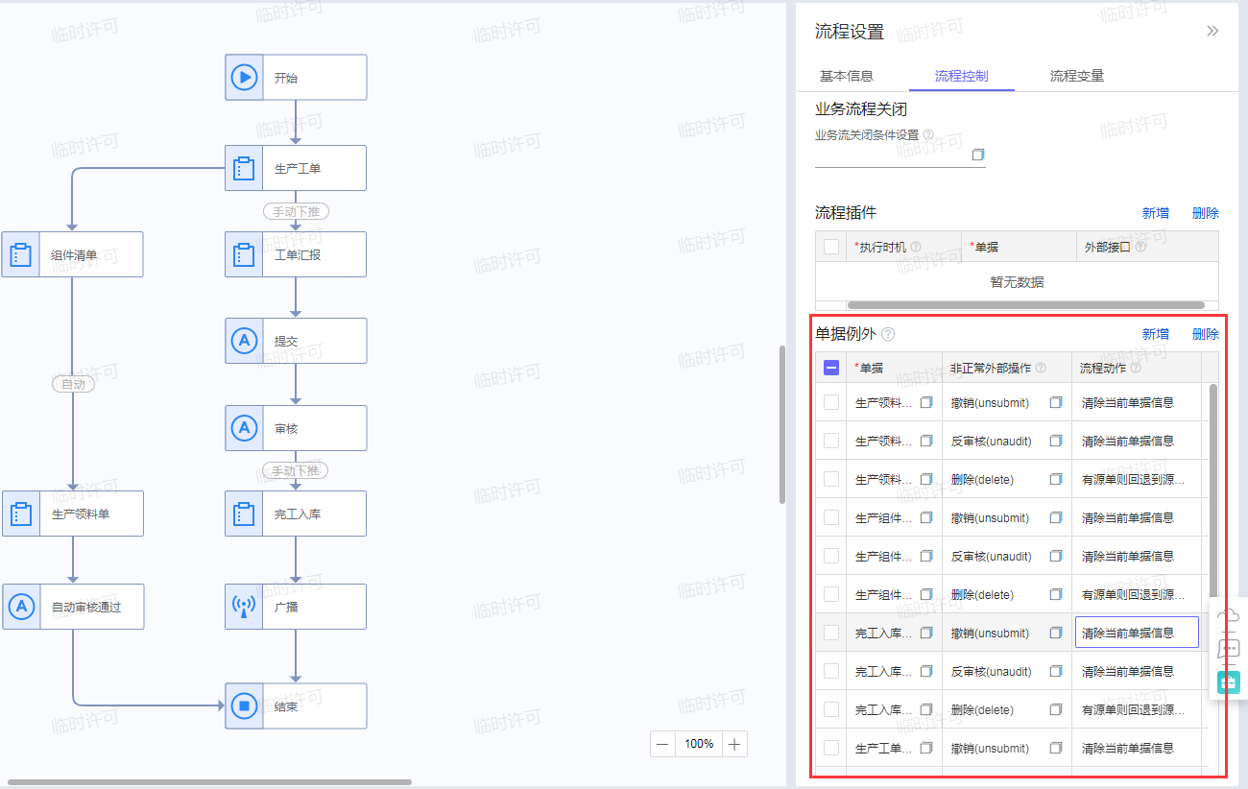Click the 单据例外 table vertical scrollbar
1248x789 pixels.
click(1212, 490)
